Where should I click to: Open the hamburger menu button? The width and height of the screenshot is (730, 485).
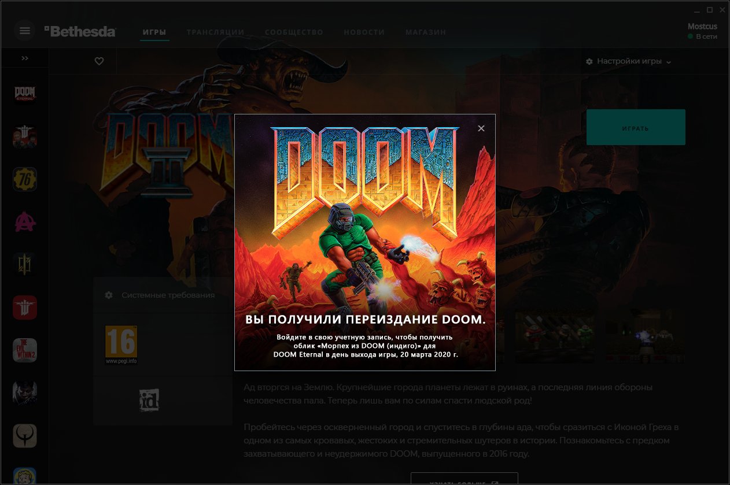pyautogui.click(x=24, y=31)
